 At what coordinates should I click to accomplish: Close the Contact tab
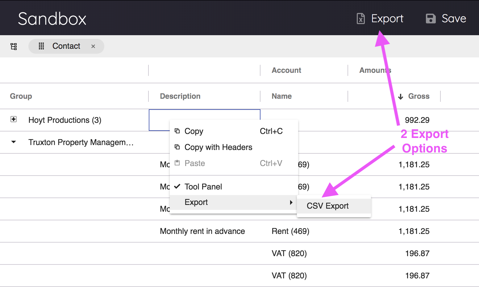point(93,46)
